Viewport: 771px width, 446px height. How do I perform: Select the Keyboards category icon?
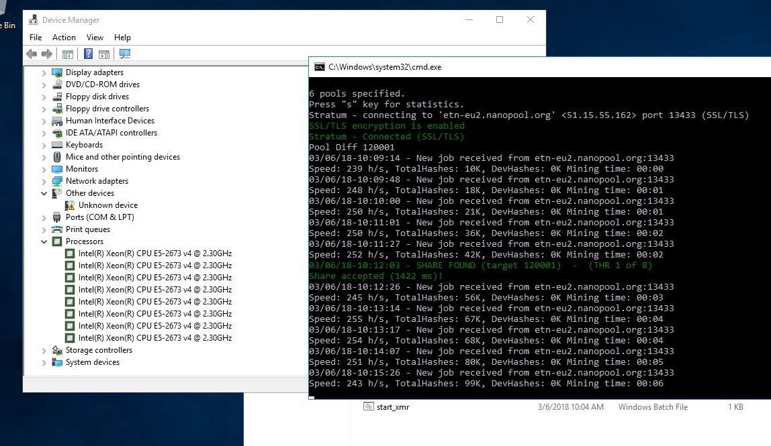coord(57,145)
